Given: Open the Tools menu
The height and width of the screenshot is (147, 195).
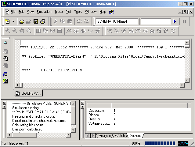Looking at the screenshot, I should click(x=78, y=12).
